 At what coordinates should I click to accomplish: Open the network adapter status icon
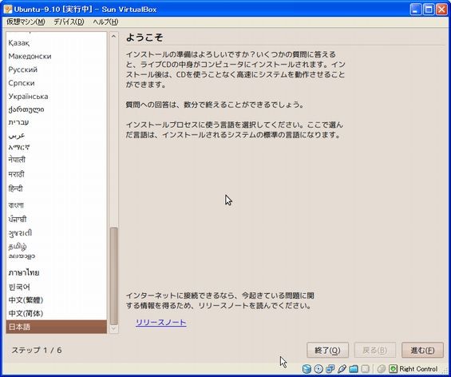[x=330, y=369]
